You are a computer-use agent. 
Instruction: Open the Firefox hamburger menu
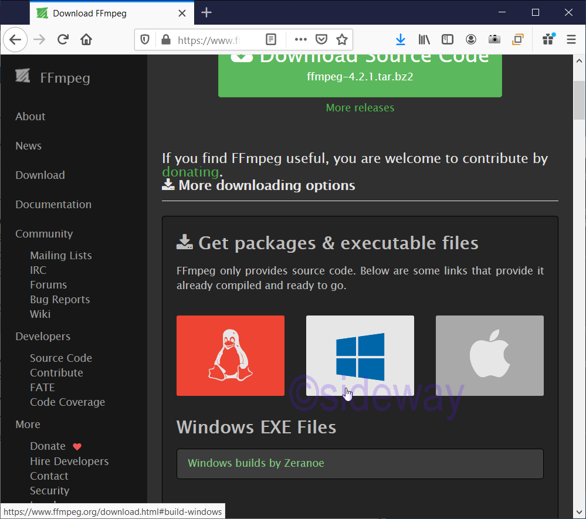pos(571,40)
